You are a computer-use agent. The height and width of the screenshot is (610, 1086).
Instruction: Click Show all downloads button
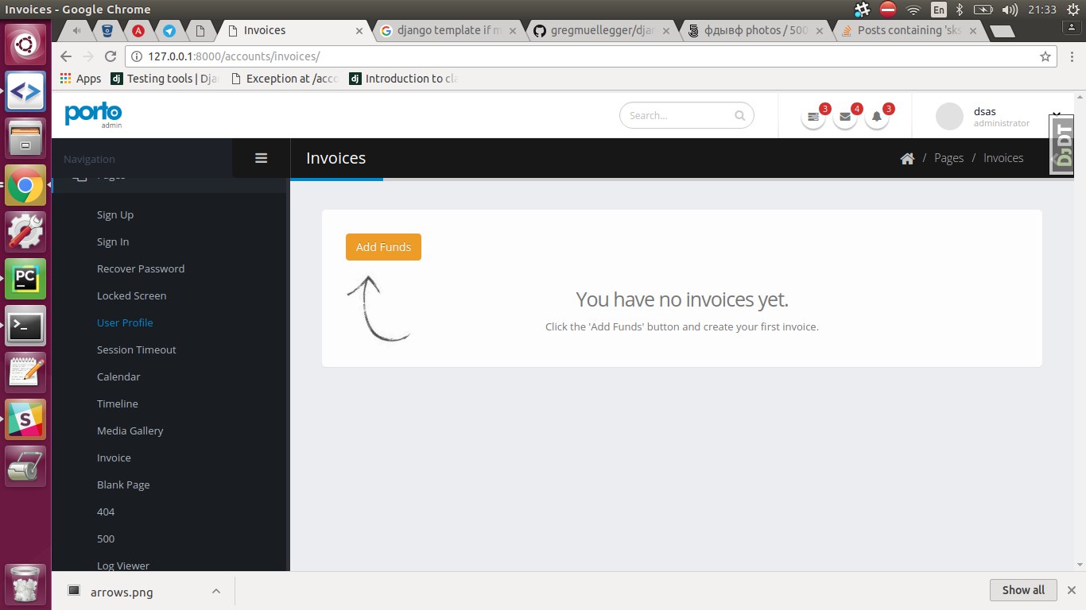1023,590
